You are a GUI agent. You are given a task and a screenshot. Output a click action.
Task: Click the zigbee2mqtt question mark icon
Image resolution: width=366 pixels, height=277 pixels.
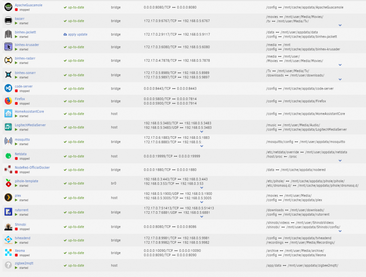tap(8, 265)
